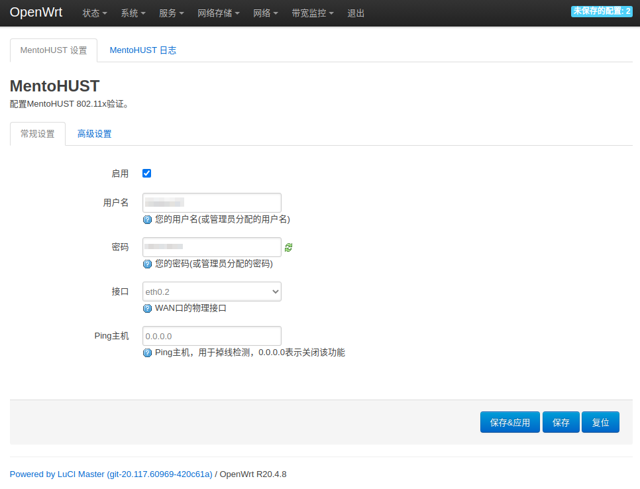Switch to 高级设置 tab
This screenshot has width=640, height=489.
[x=94, y=134]
